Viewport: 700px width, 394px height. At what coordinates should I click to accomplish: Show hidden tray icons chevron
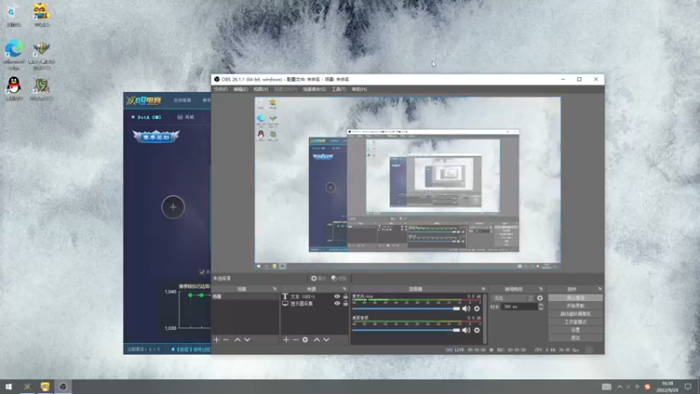[619, 387]
